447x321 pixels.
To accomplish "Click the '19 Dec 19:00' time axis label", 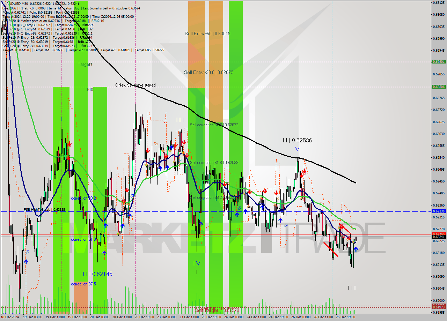I will pos(78,317).
